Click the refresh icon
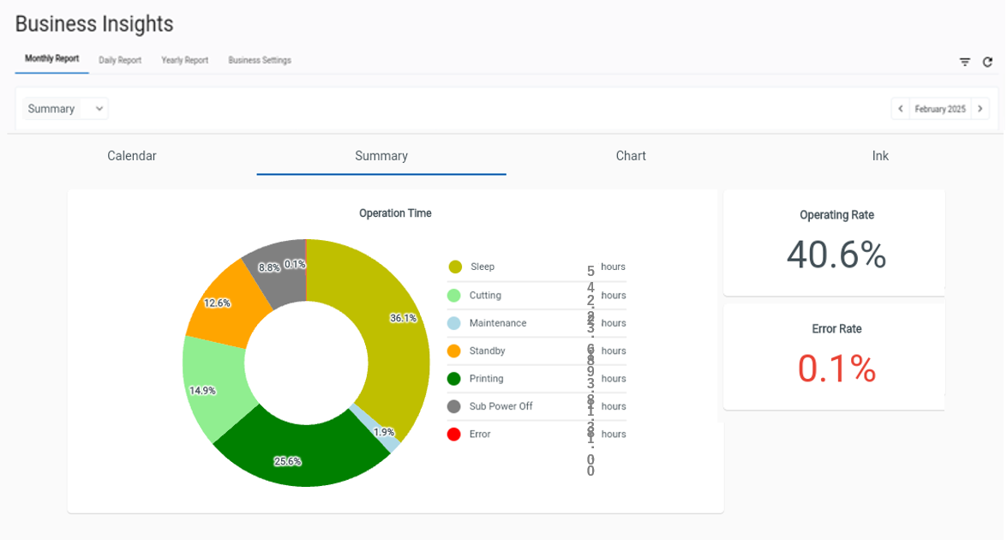Screen dimensions: 1007x540 coord(987,62)
